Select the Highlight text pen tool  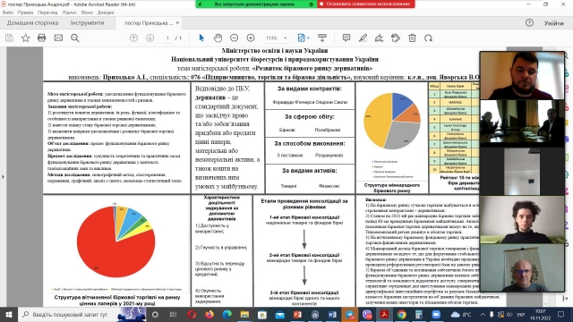[x=363, y=38]
